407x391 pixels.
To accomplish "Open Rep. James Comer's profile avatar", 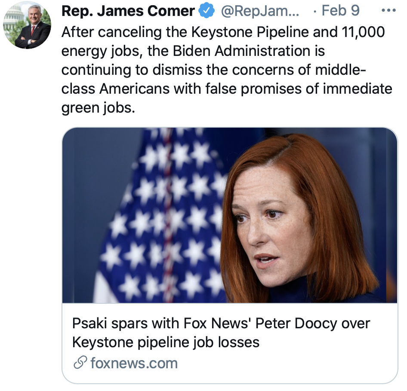I will coord(27,25).
